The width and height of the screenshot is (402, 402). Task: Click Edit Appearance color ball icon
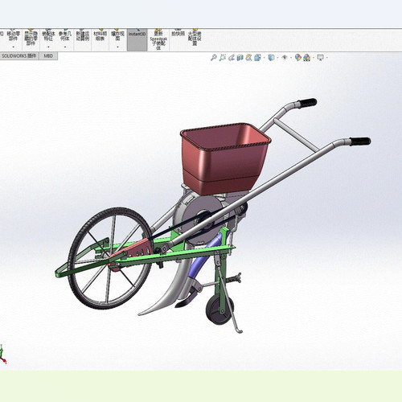pos(298,58)
